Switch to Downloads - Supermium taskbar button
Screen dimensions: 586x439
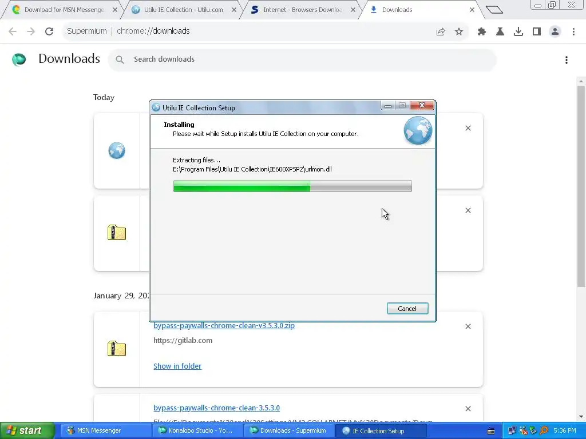pos(288,431)
